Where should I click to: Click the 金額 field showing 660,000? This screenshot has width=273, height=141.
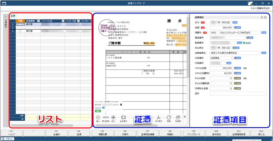[x=221, y=27]
